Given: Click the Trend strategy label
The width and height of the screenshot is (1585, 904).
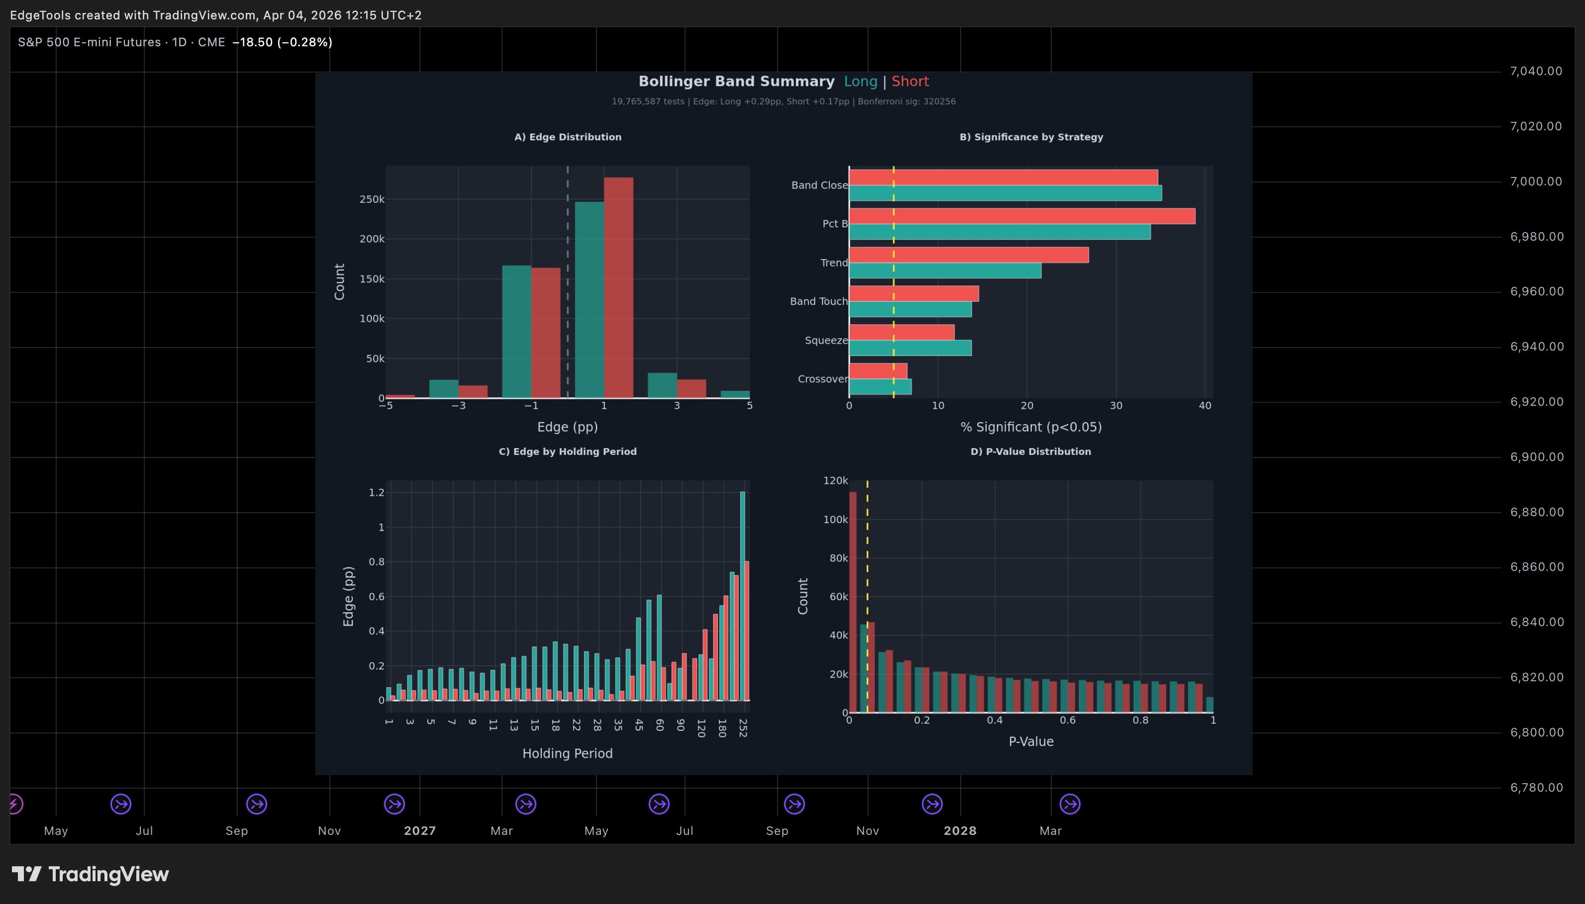Looking at the screenshot, I should [x=833, y=263].
